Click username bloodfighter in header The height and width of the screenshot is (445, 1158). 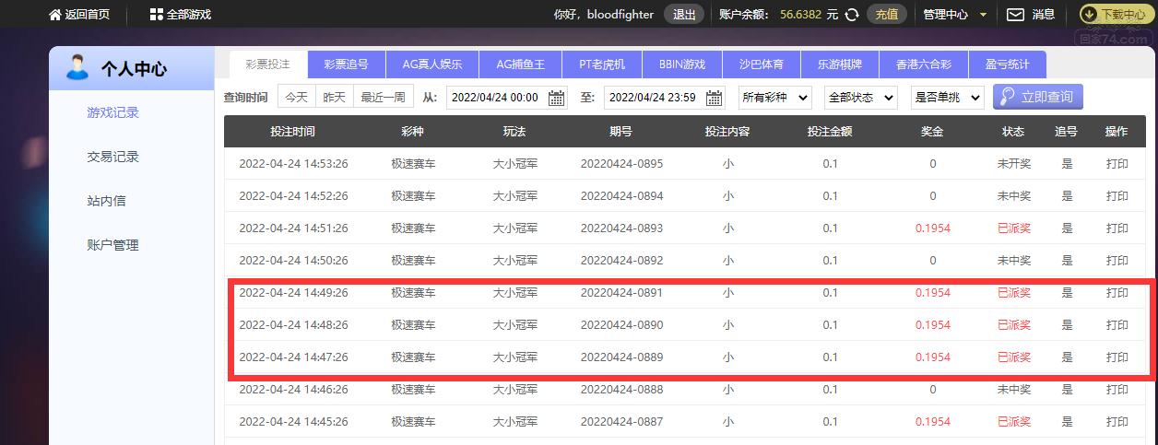[620, 15]
